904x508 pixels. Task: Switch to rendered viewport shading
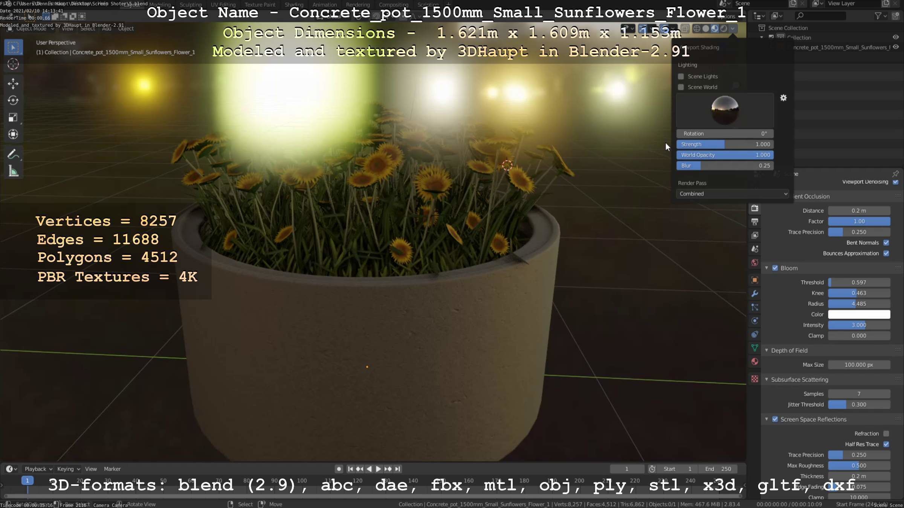(x=724, y=29)
